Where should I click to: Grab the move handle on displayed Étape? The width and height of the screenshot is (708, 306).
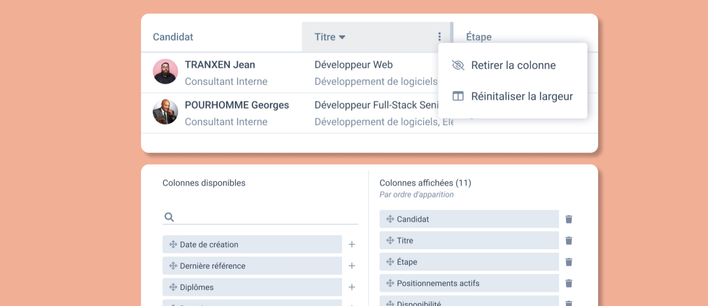tap(389, 262)
